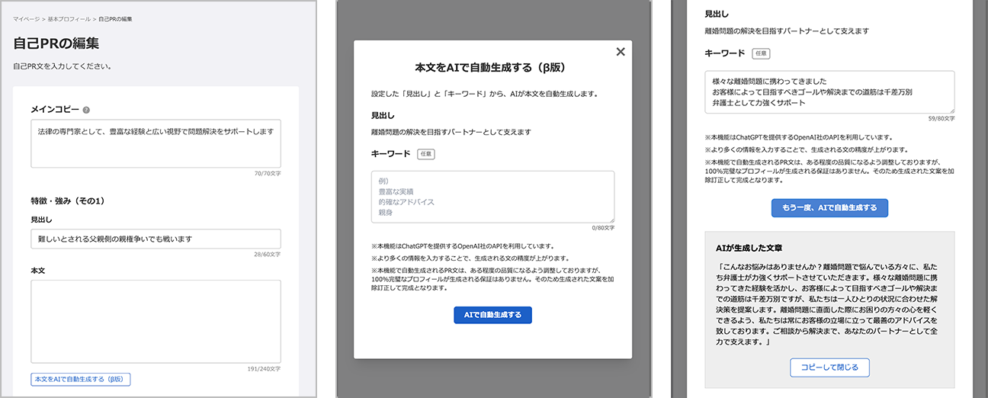Click the 見出し input field in the edit form
Image resolution: width=988 pixels, height=398 pixels.
[156, 239]
